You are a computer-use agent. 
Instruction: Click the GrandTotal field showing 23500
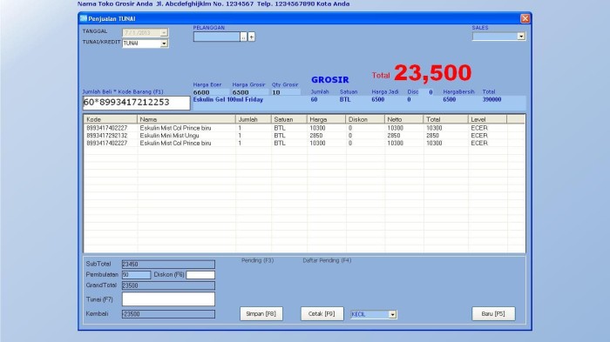tap(168, 285)
